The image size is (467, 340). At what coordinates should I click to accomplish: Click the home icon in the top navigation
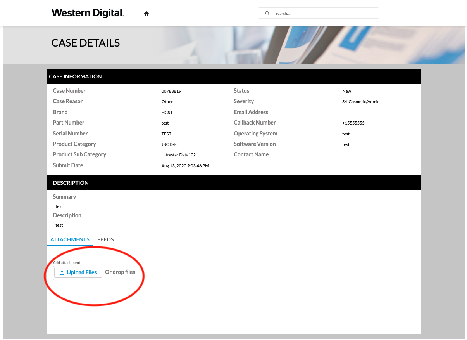(x=146, y=13)
